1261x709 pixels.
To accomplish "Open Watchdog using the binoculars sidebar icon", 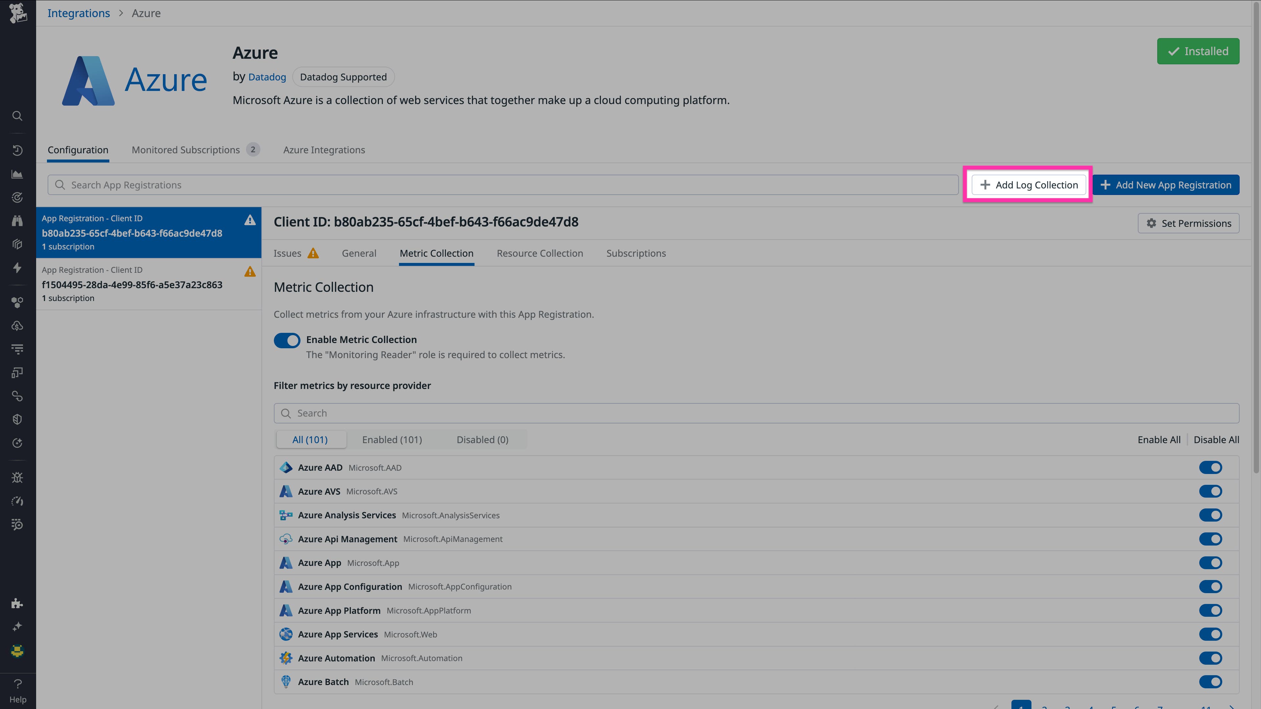I will click(18, 221).
